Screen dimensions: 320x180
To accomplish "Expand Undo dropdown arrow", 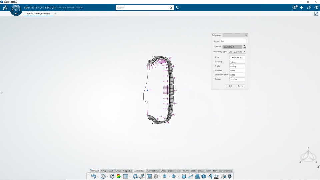I will click(98, 176).
